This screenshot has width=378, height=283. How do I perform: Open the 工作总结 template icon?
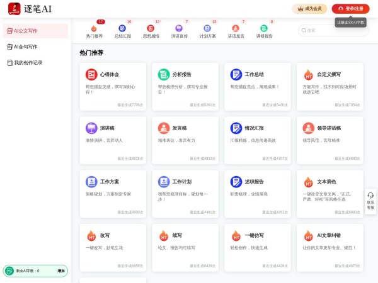(x=236, y=74)
